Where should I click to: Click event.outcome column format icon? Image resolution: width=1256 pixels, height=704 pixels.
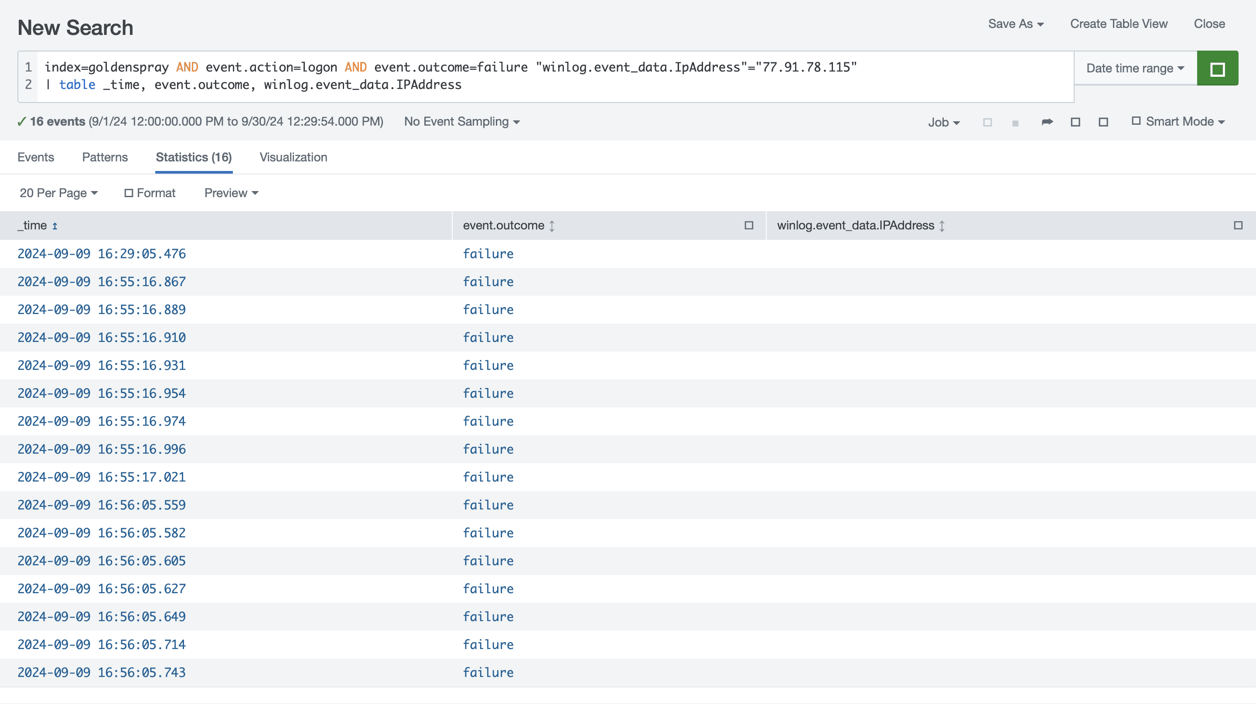(749, 225)
